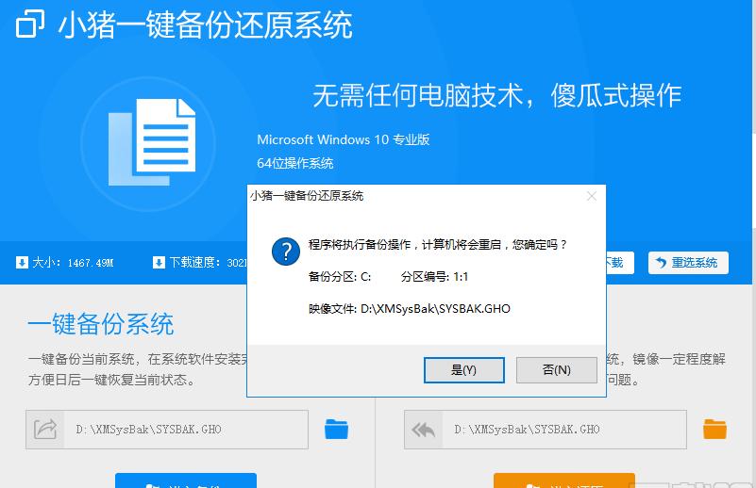This screenshot has height=488, width=756.
Task: Close the backup confirmation dialog
Action: tap(592, 196)
